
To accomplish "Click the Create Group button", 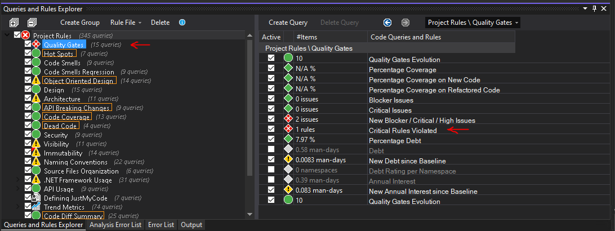I will [80, 23].
